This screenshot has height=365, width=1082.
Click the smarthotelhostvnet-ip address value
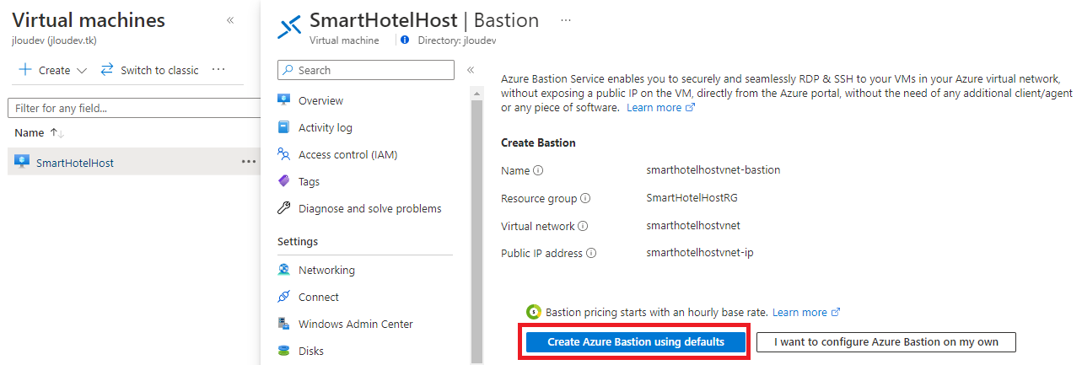coord(700,253)
